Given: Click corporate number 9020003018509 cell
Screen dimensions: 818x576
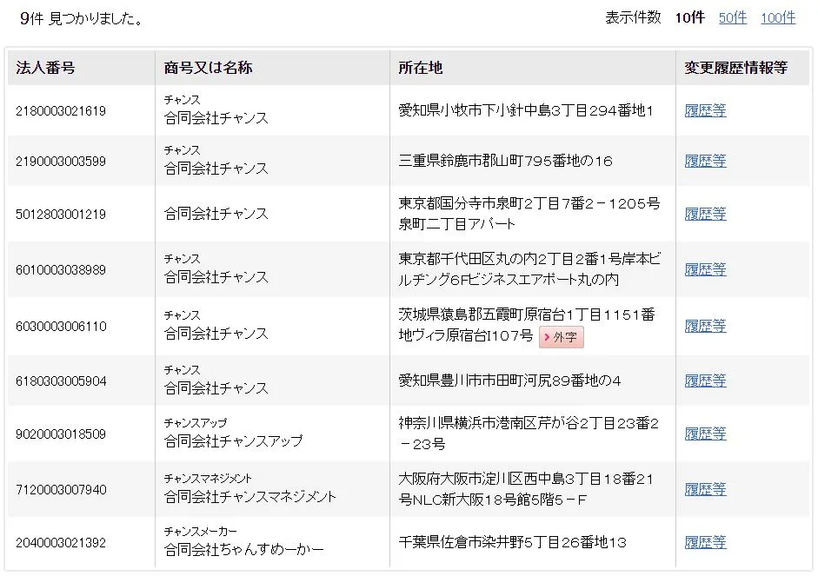Looking at the screenshot, I should click(x=61, y=434).
